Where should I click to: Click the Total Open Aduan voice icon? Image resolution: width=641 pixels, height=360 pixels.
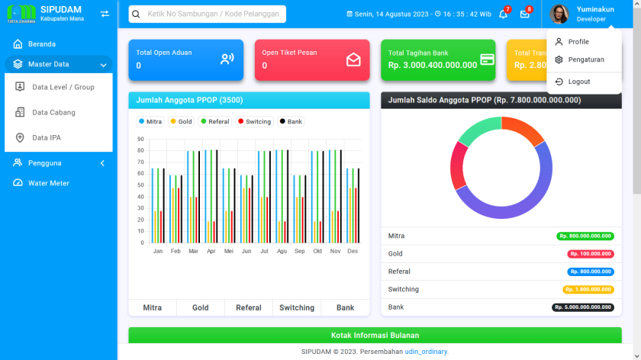pyautogui.click(x=227, y=59)
